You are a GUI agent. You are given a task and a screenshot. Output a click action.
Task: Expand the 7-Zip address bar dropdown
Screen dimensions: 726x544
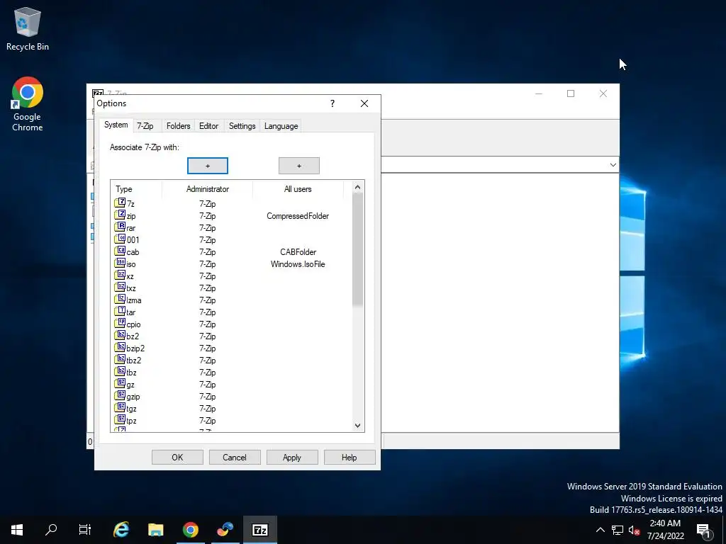[613, 164]
